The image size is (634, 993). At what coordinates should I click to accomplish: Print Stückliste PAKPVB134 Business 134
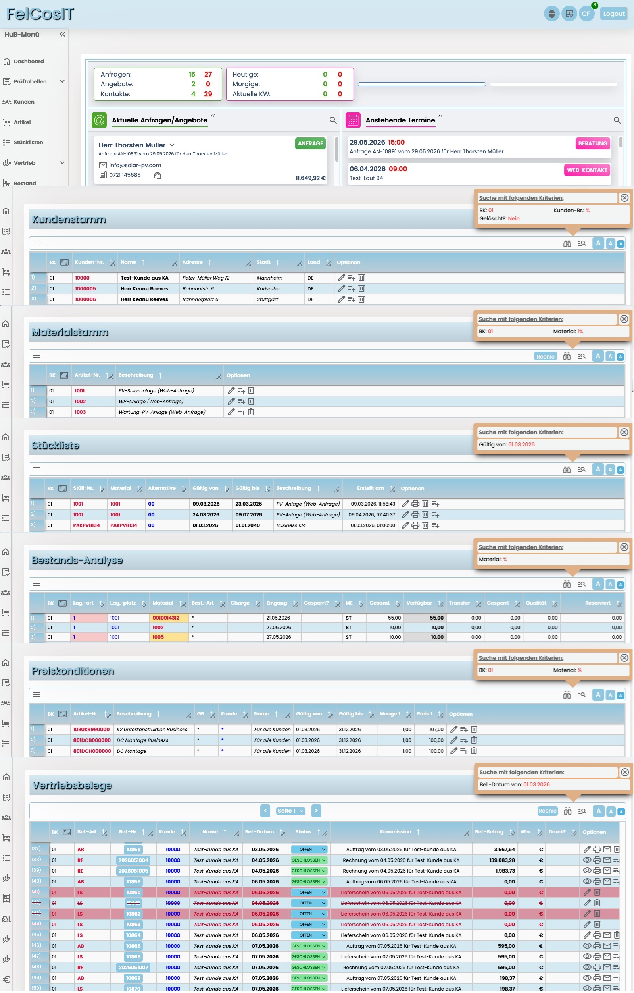pos(415,525)
